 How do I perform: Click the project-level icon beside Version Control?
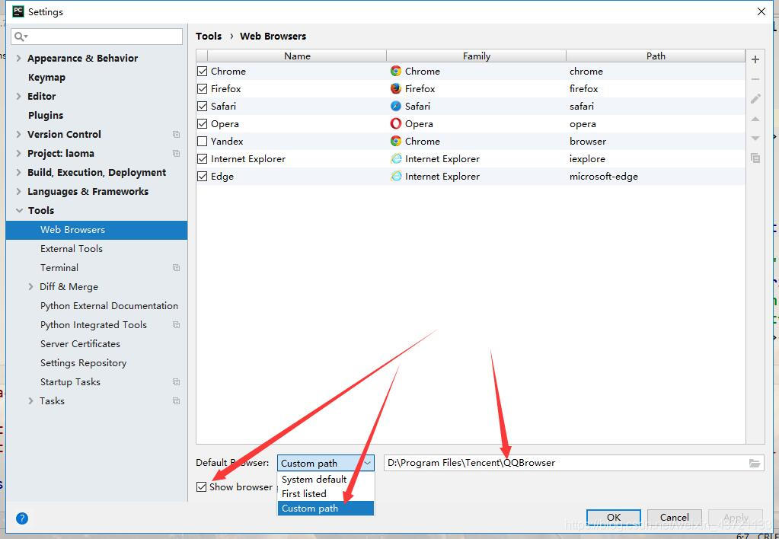[176, 134]
